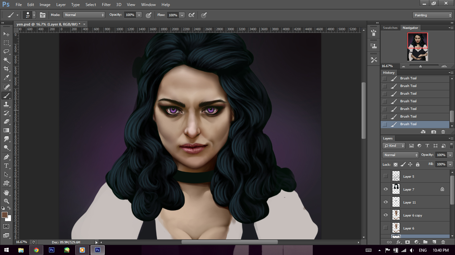Viewport: 455px width, 255px height.
Task: Open the Image menu
Action: (x=45, y=5)
